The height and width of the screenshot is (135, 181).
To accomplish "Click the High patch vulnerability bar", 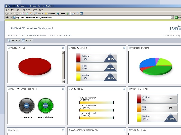I will point(97,67).
